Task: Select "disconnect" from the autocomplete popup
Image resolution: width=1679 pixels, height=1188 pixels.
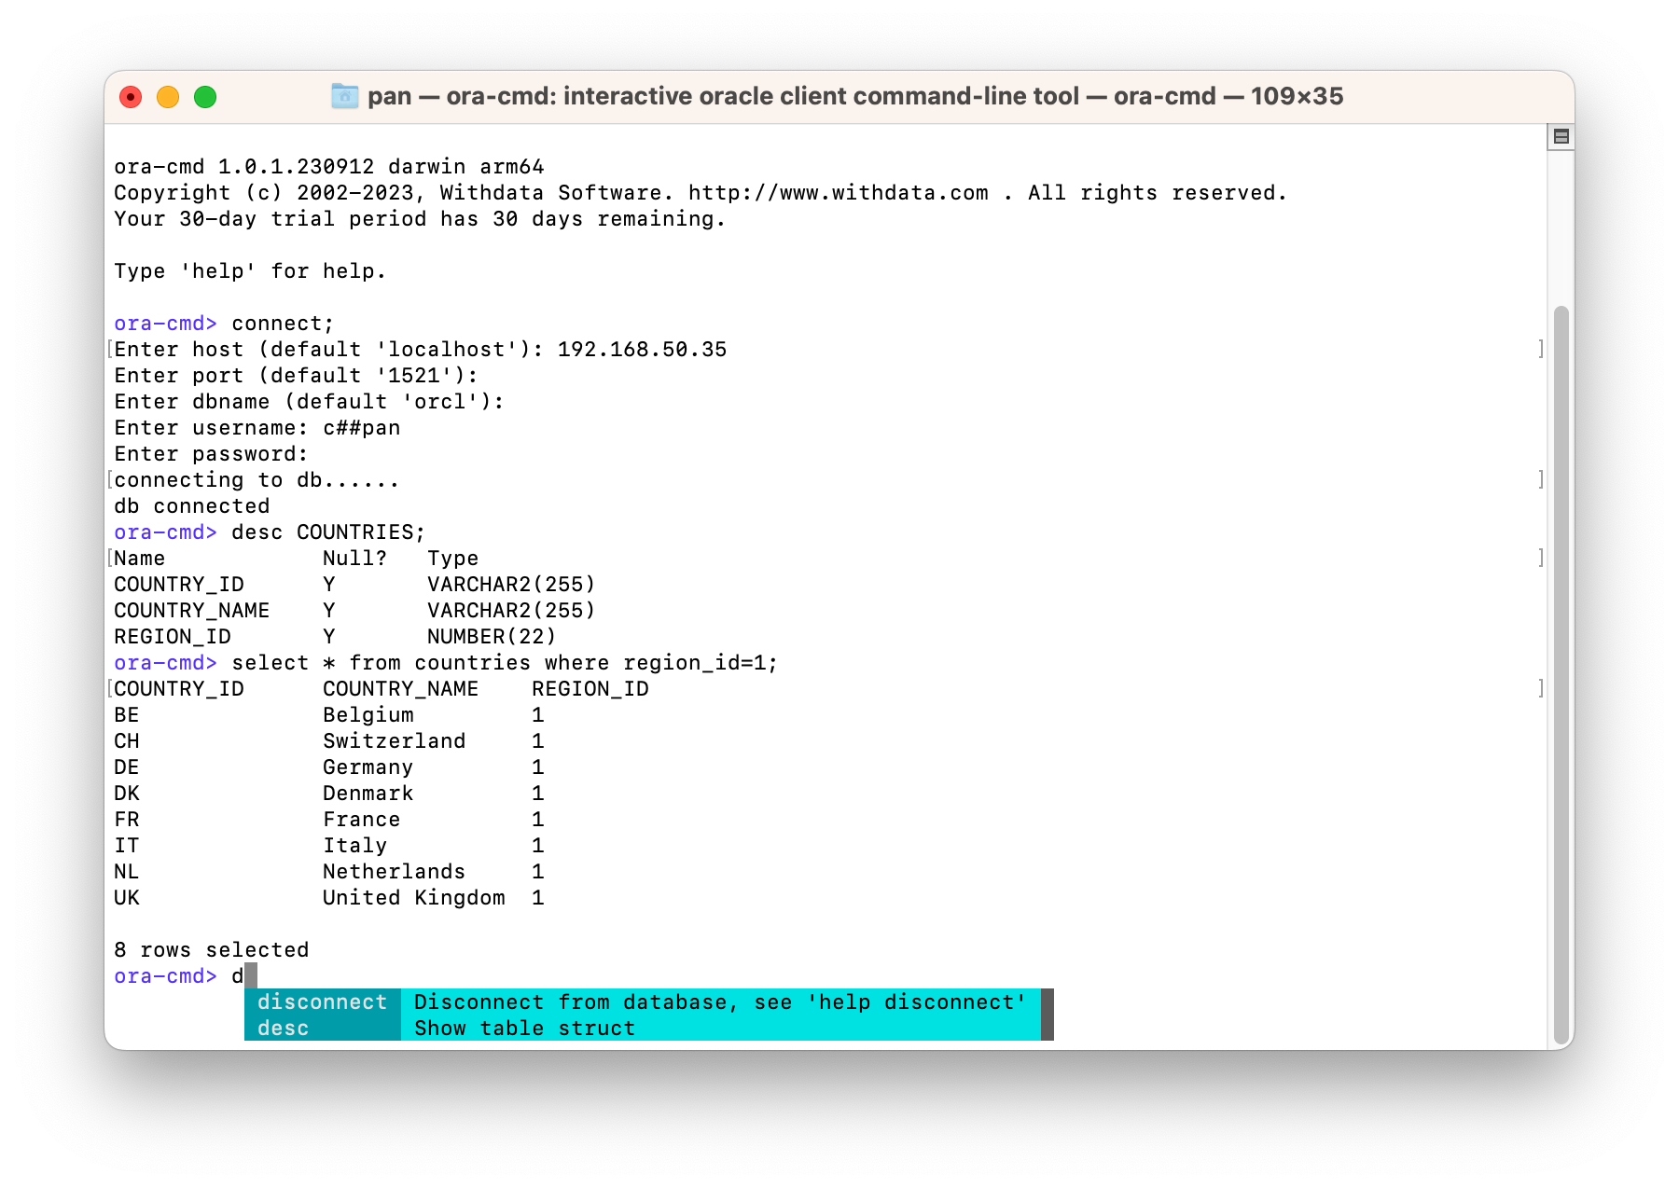Action: coord(322,1002)
